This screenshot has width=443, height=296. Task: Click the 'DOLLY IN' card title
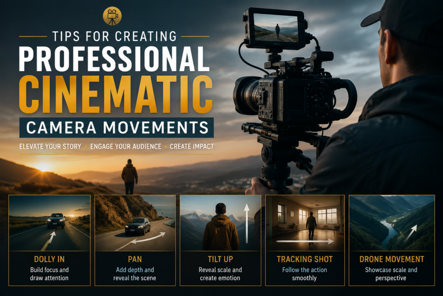[x=49, y=259]
